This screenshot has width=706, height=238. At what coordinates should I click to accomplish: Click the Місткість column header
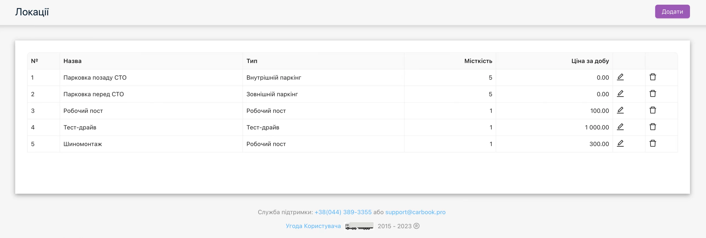(450, 61)
